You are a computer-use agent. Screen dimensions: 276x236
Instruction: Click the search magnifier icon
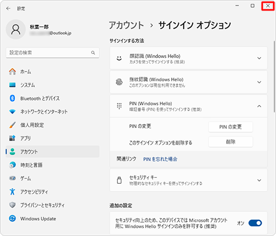93,53
